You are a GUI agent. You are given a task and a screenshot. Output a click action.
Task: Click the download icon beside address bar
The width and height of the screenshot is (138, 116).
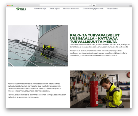pyautogui.click(x=94, y=5)
